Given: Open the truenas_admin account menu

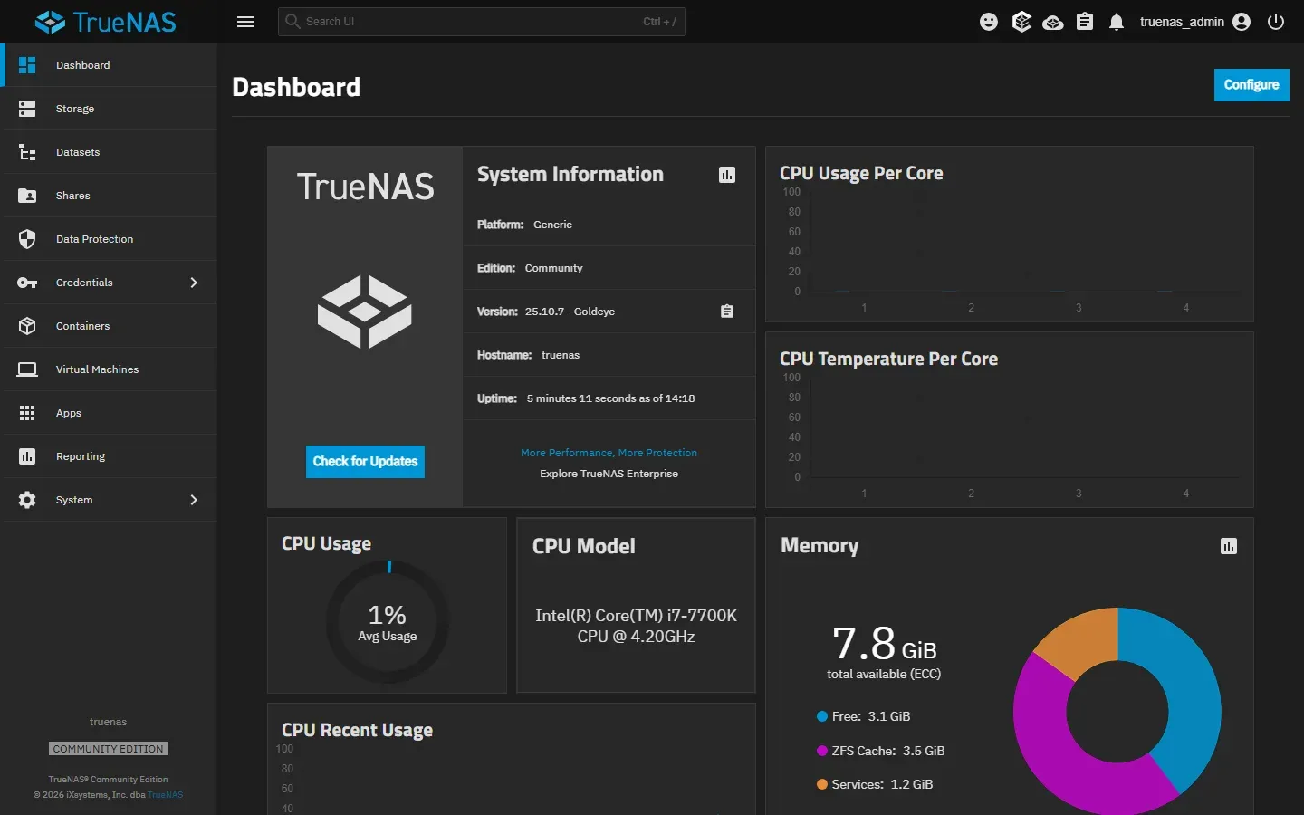Looking at the screenshot, I should pyautogui.click(x=1195, y=22).
